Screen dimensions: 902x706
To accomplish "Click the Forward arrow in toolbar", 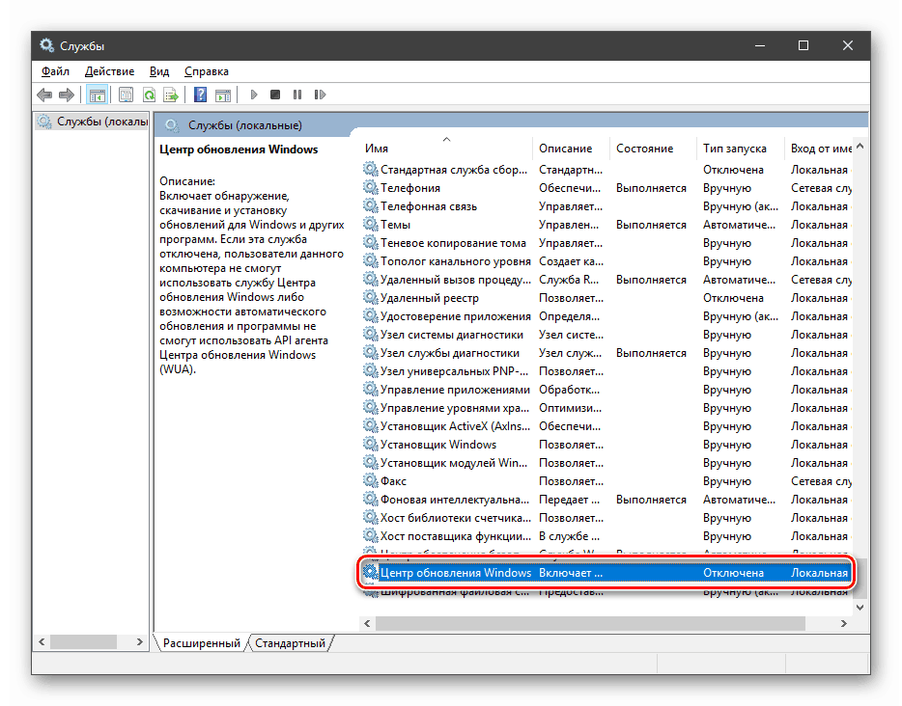I will [67, 95].
